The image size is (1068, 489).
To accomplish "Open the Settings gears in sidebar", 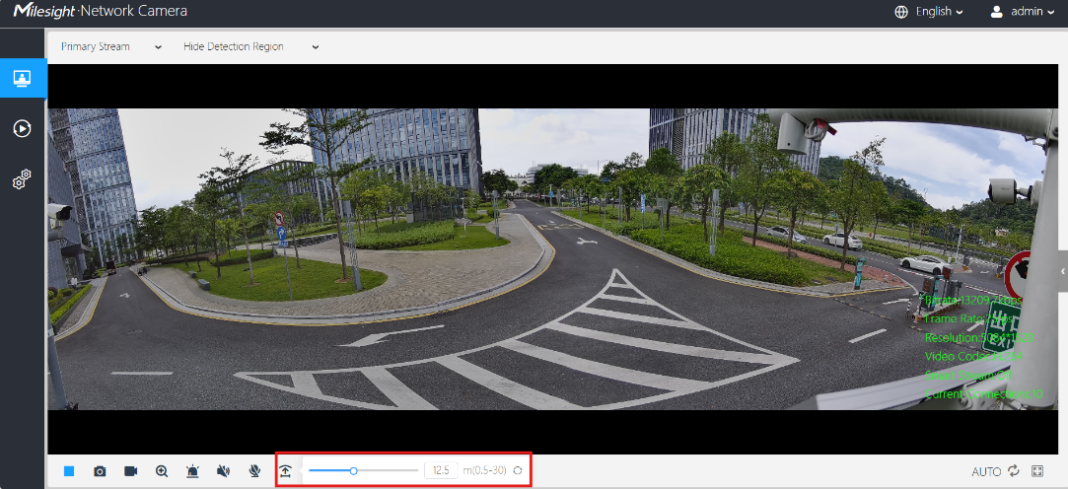I will coord(23,179).
